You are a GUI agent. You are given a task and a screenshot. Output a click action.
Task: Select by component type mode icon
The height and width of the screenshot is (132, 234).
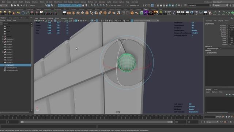coord(52,5)
